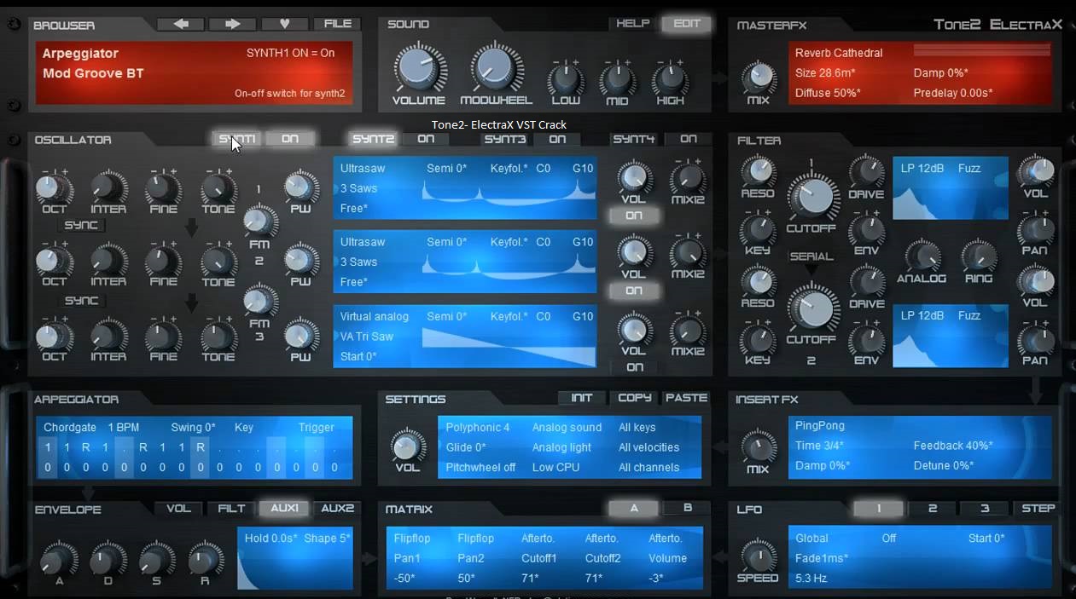1076x599 pixels.
Task: Switch to the SYNT3 tab
Action: 505,139
